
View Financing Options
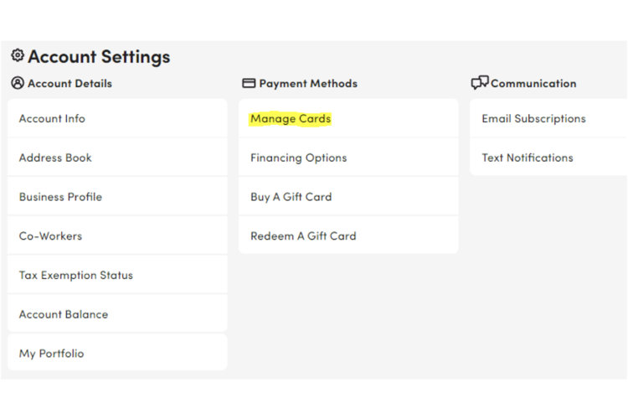(298, 158)
